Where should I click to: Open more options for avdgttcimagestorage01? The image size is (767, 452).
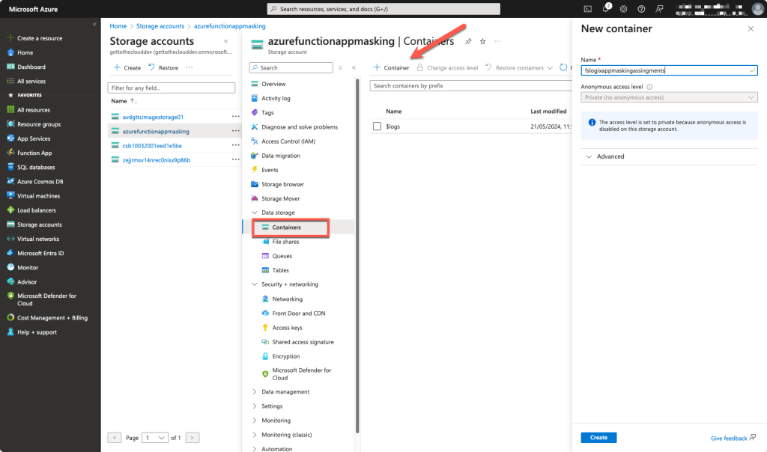click(235, 117)
